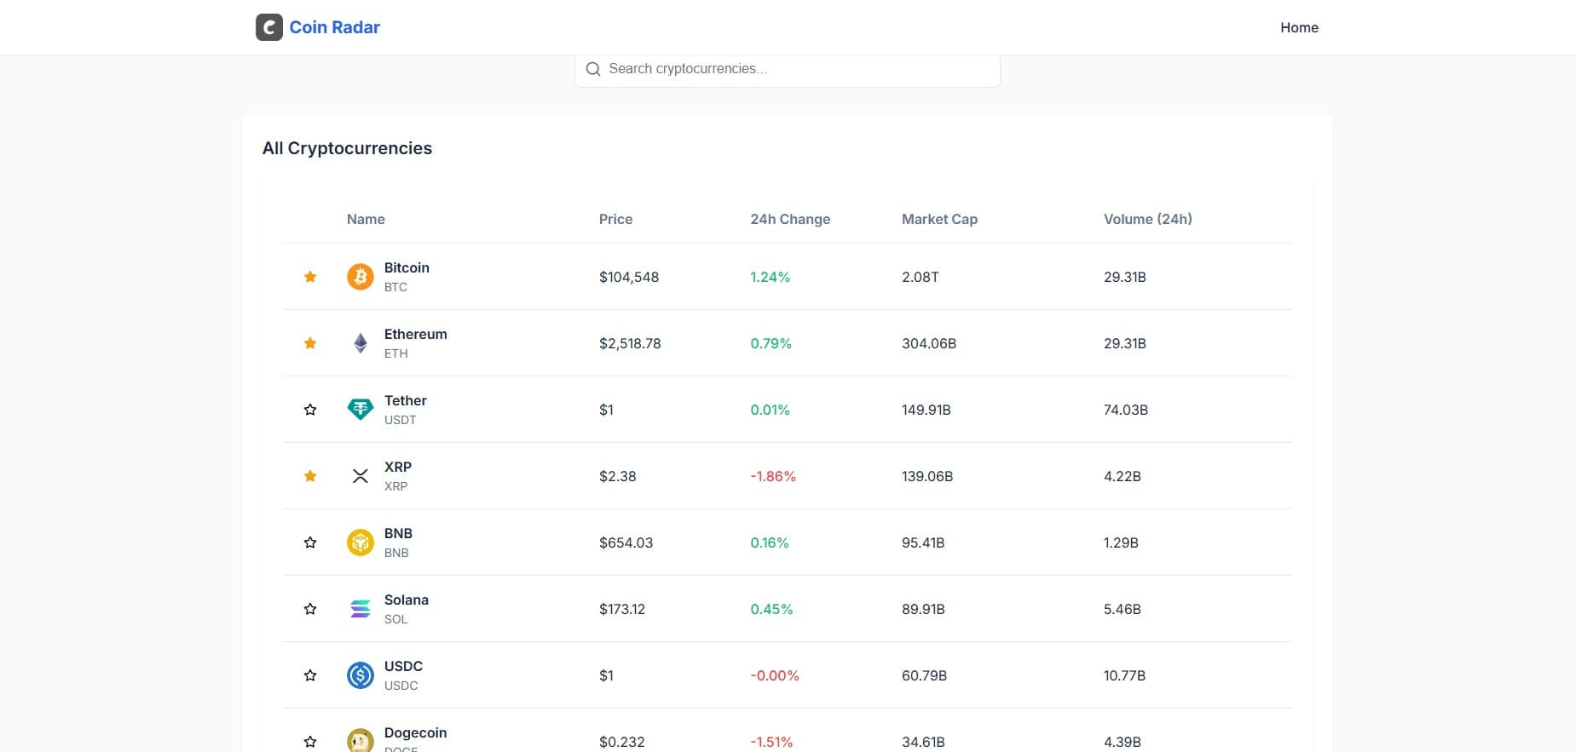
Task: Click Ethereum price $2,518.78
Action: click(630, 343)
